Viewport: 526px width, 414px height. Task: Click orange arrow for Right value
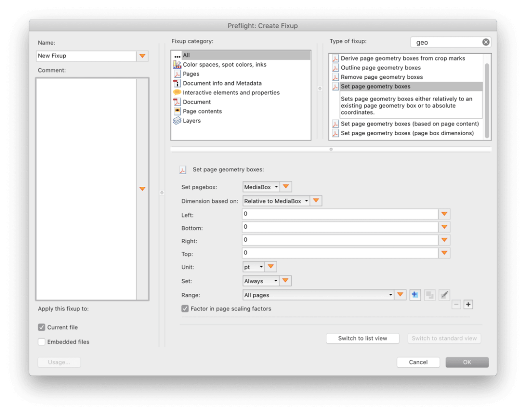(x=445, y=240)
